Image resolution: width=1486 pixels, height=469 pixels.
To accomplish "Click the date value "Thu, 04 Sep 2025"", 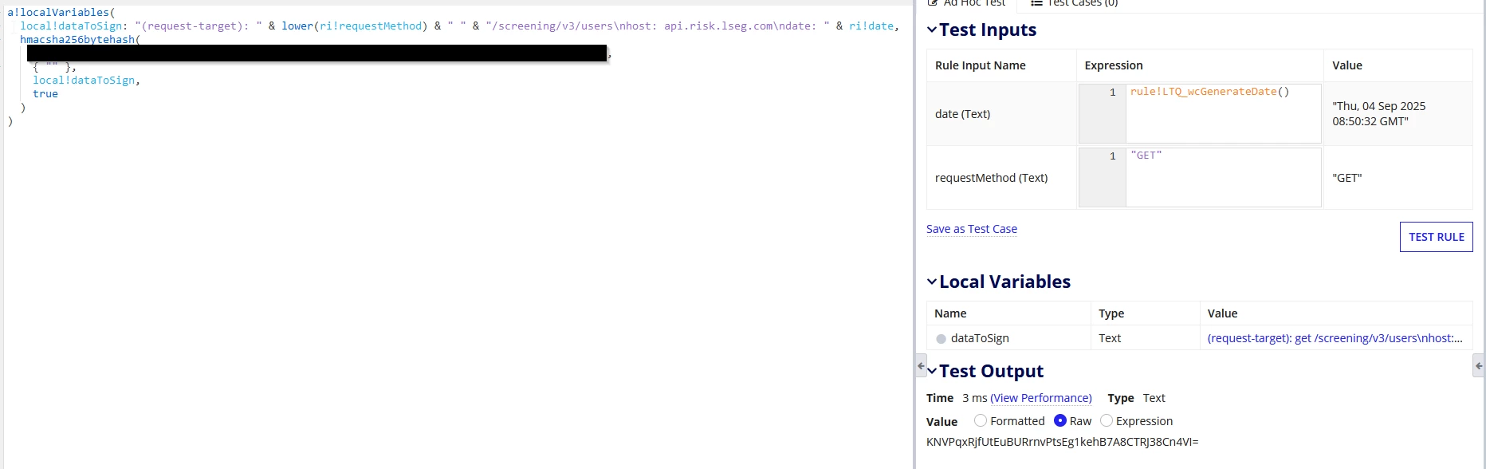I will pos(1378,106).
